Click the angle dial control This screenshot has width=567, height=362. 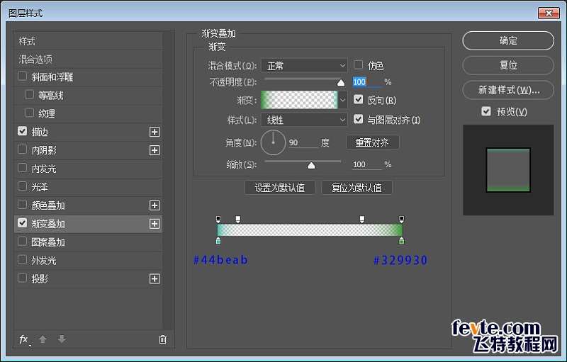(x=273, y=142)
